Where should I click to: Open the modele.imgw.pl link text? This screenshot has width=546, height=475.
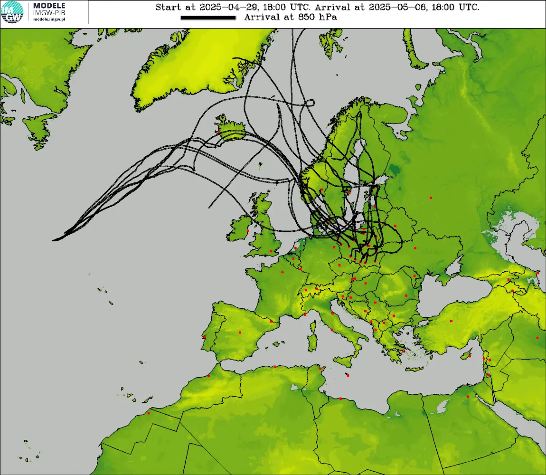[49, 19]
